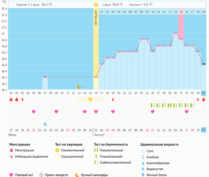
Task: Click the pink heart on cycle day 05
Action: click(x=34, y=112)
